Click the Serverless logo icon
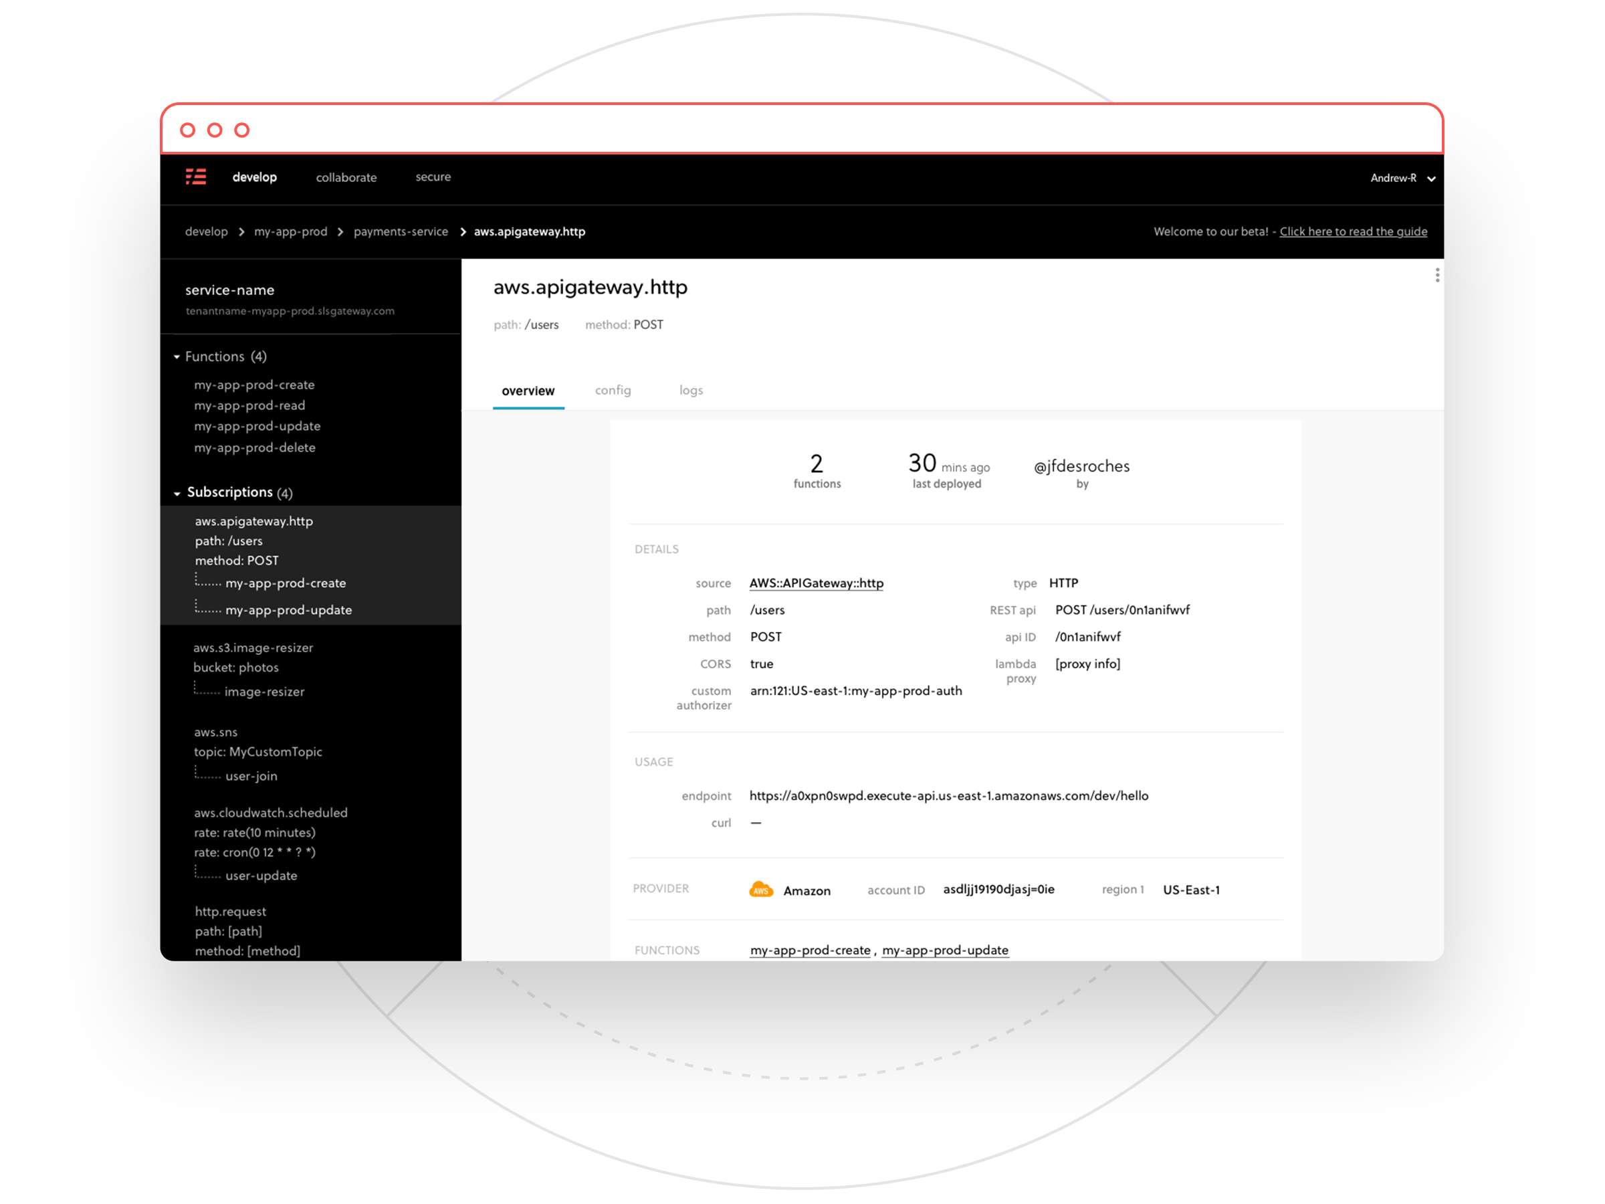 tap(195, 177)
